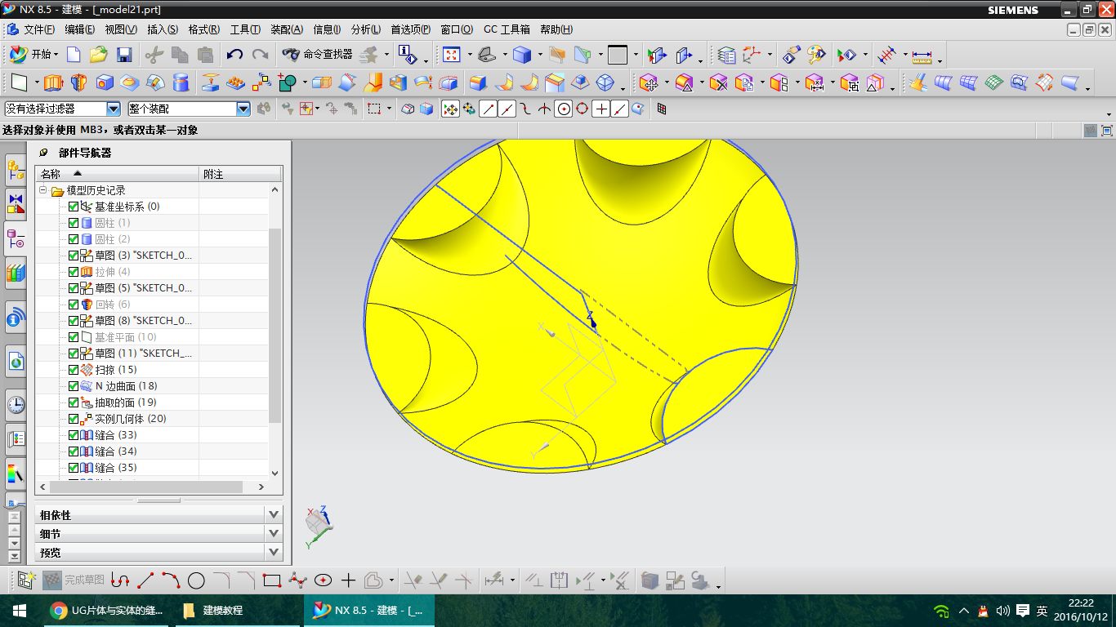
Task: Open the 分析(L) menu
Action: pyautogui.click(x=365, y=29)
